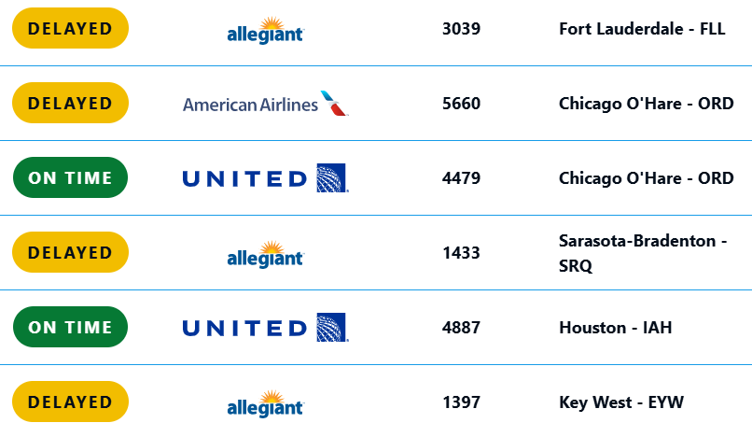Screen dimensions: 752x437
Task: Open flight number 3039
Action: (x=461, y=29)
